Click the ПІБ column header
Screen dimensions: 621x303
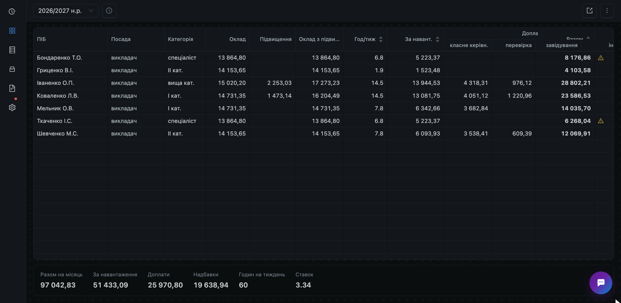42,39
